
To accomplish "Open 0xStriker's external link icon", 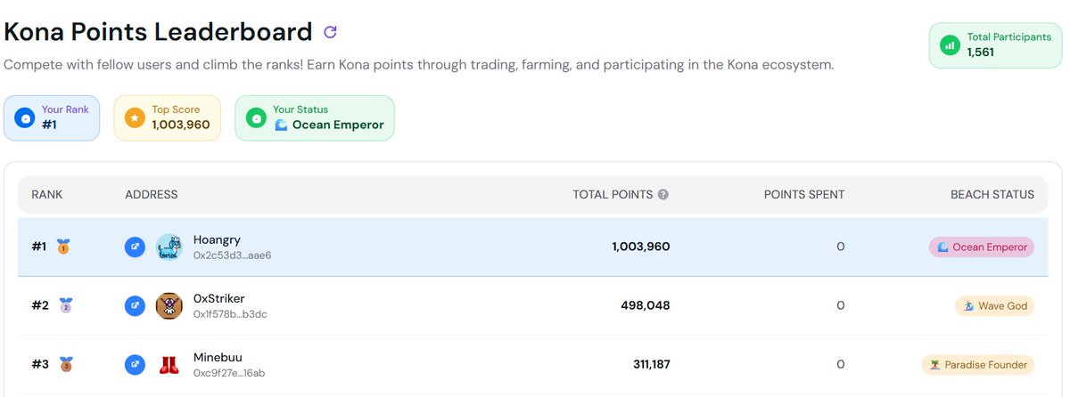I will (135, 305).
